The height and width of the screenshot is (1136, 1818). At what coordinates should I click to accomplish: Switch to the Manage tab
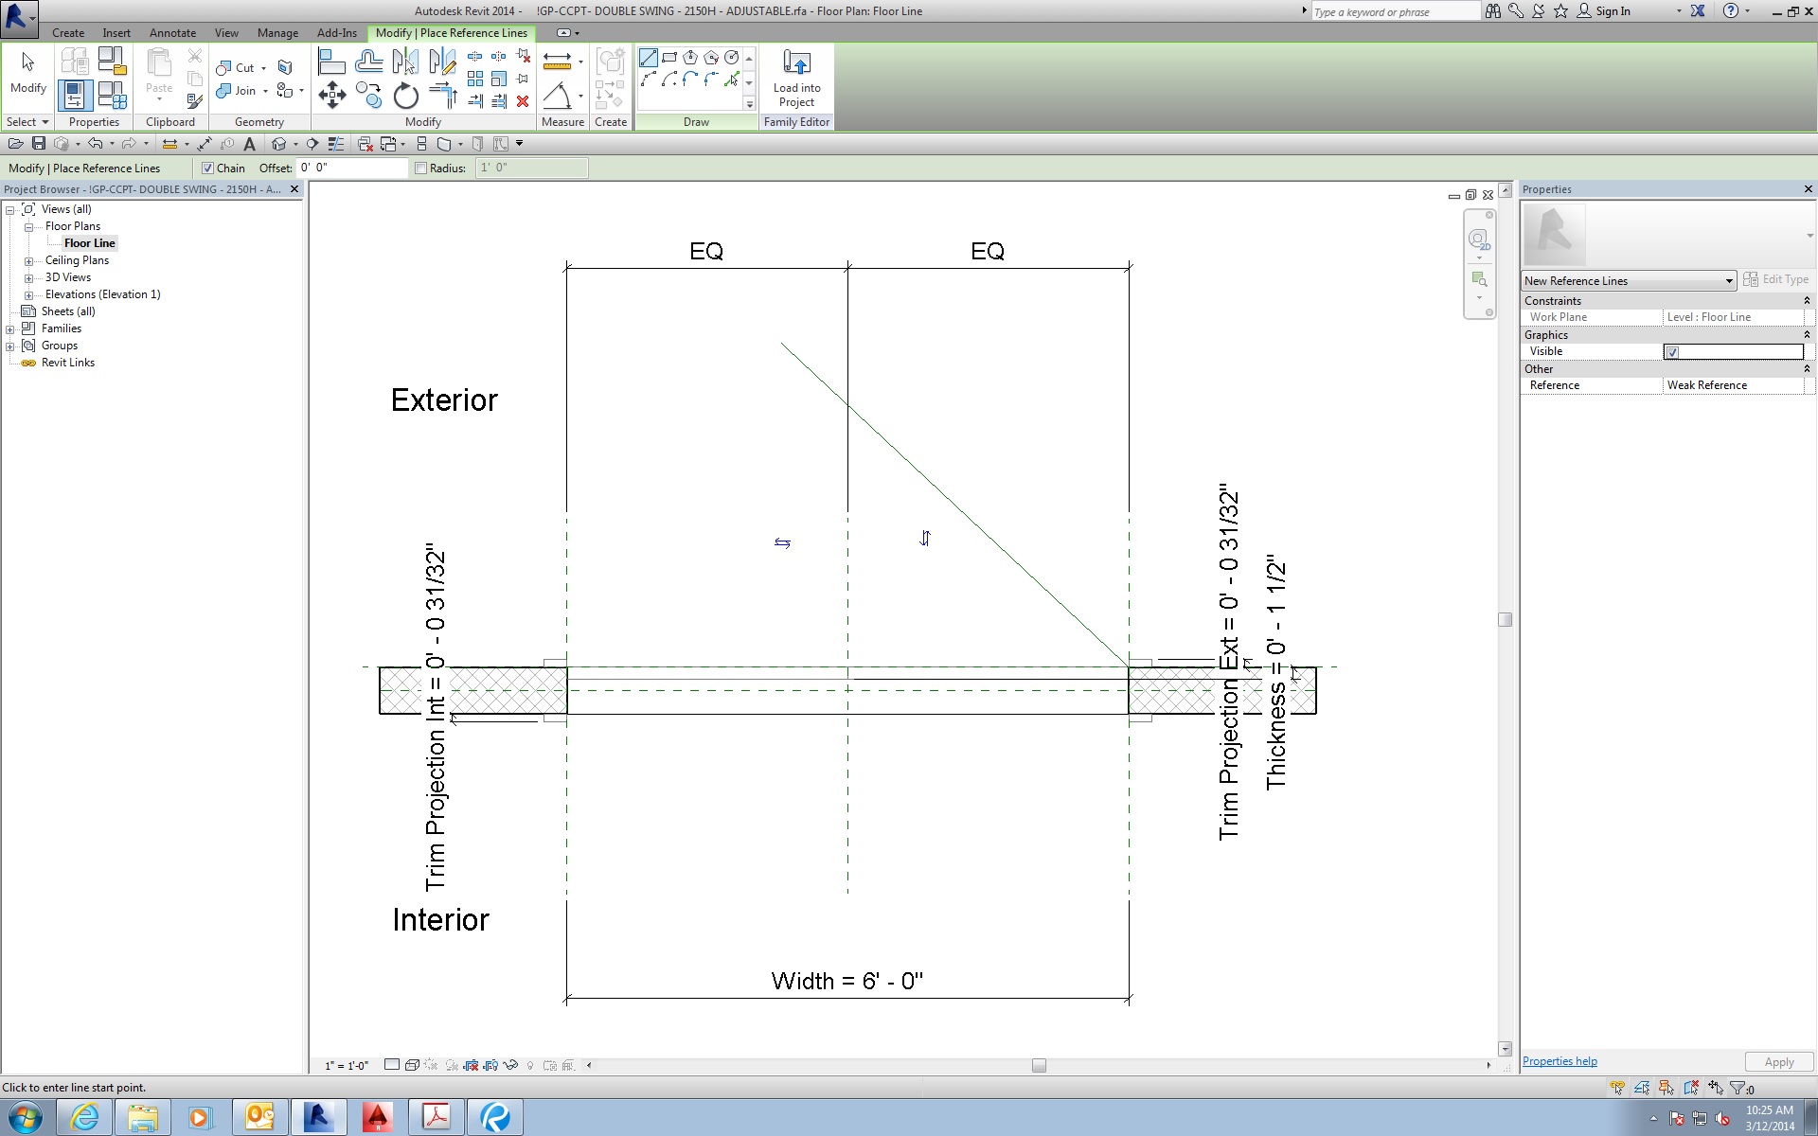click(277, 33)
